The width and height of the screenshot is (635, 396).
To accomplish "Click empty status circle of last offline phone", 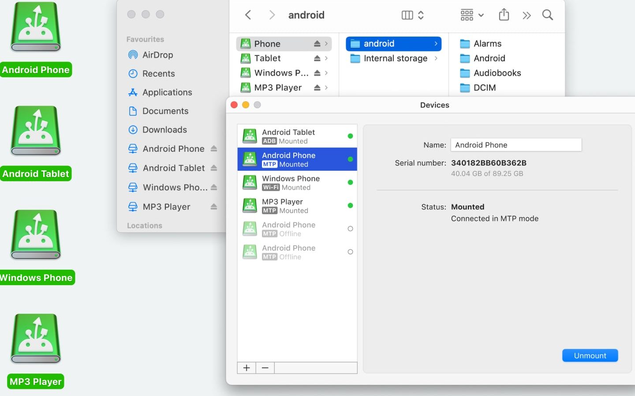I will 350,252.
